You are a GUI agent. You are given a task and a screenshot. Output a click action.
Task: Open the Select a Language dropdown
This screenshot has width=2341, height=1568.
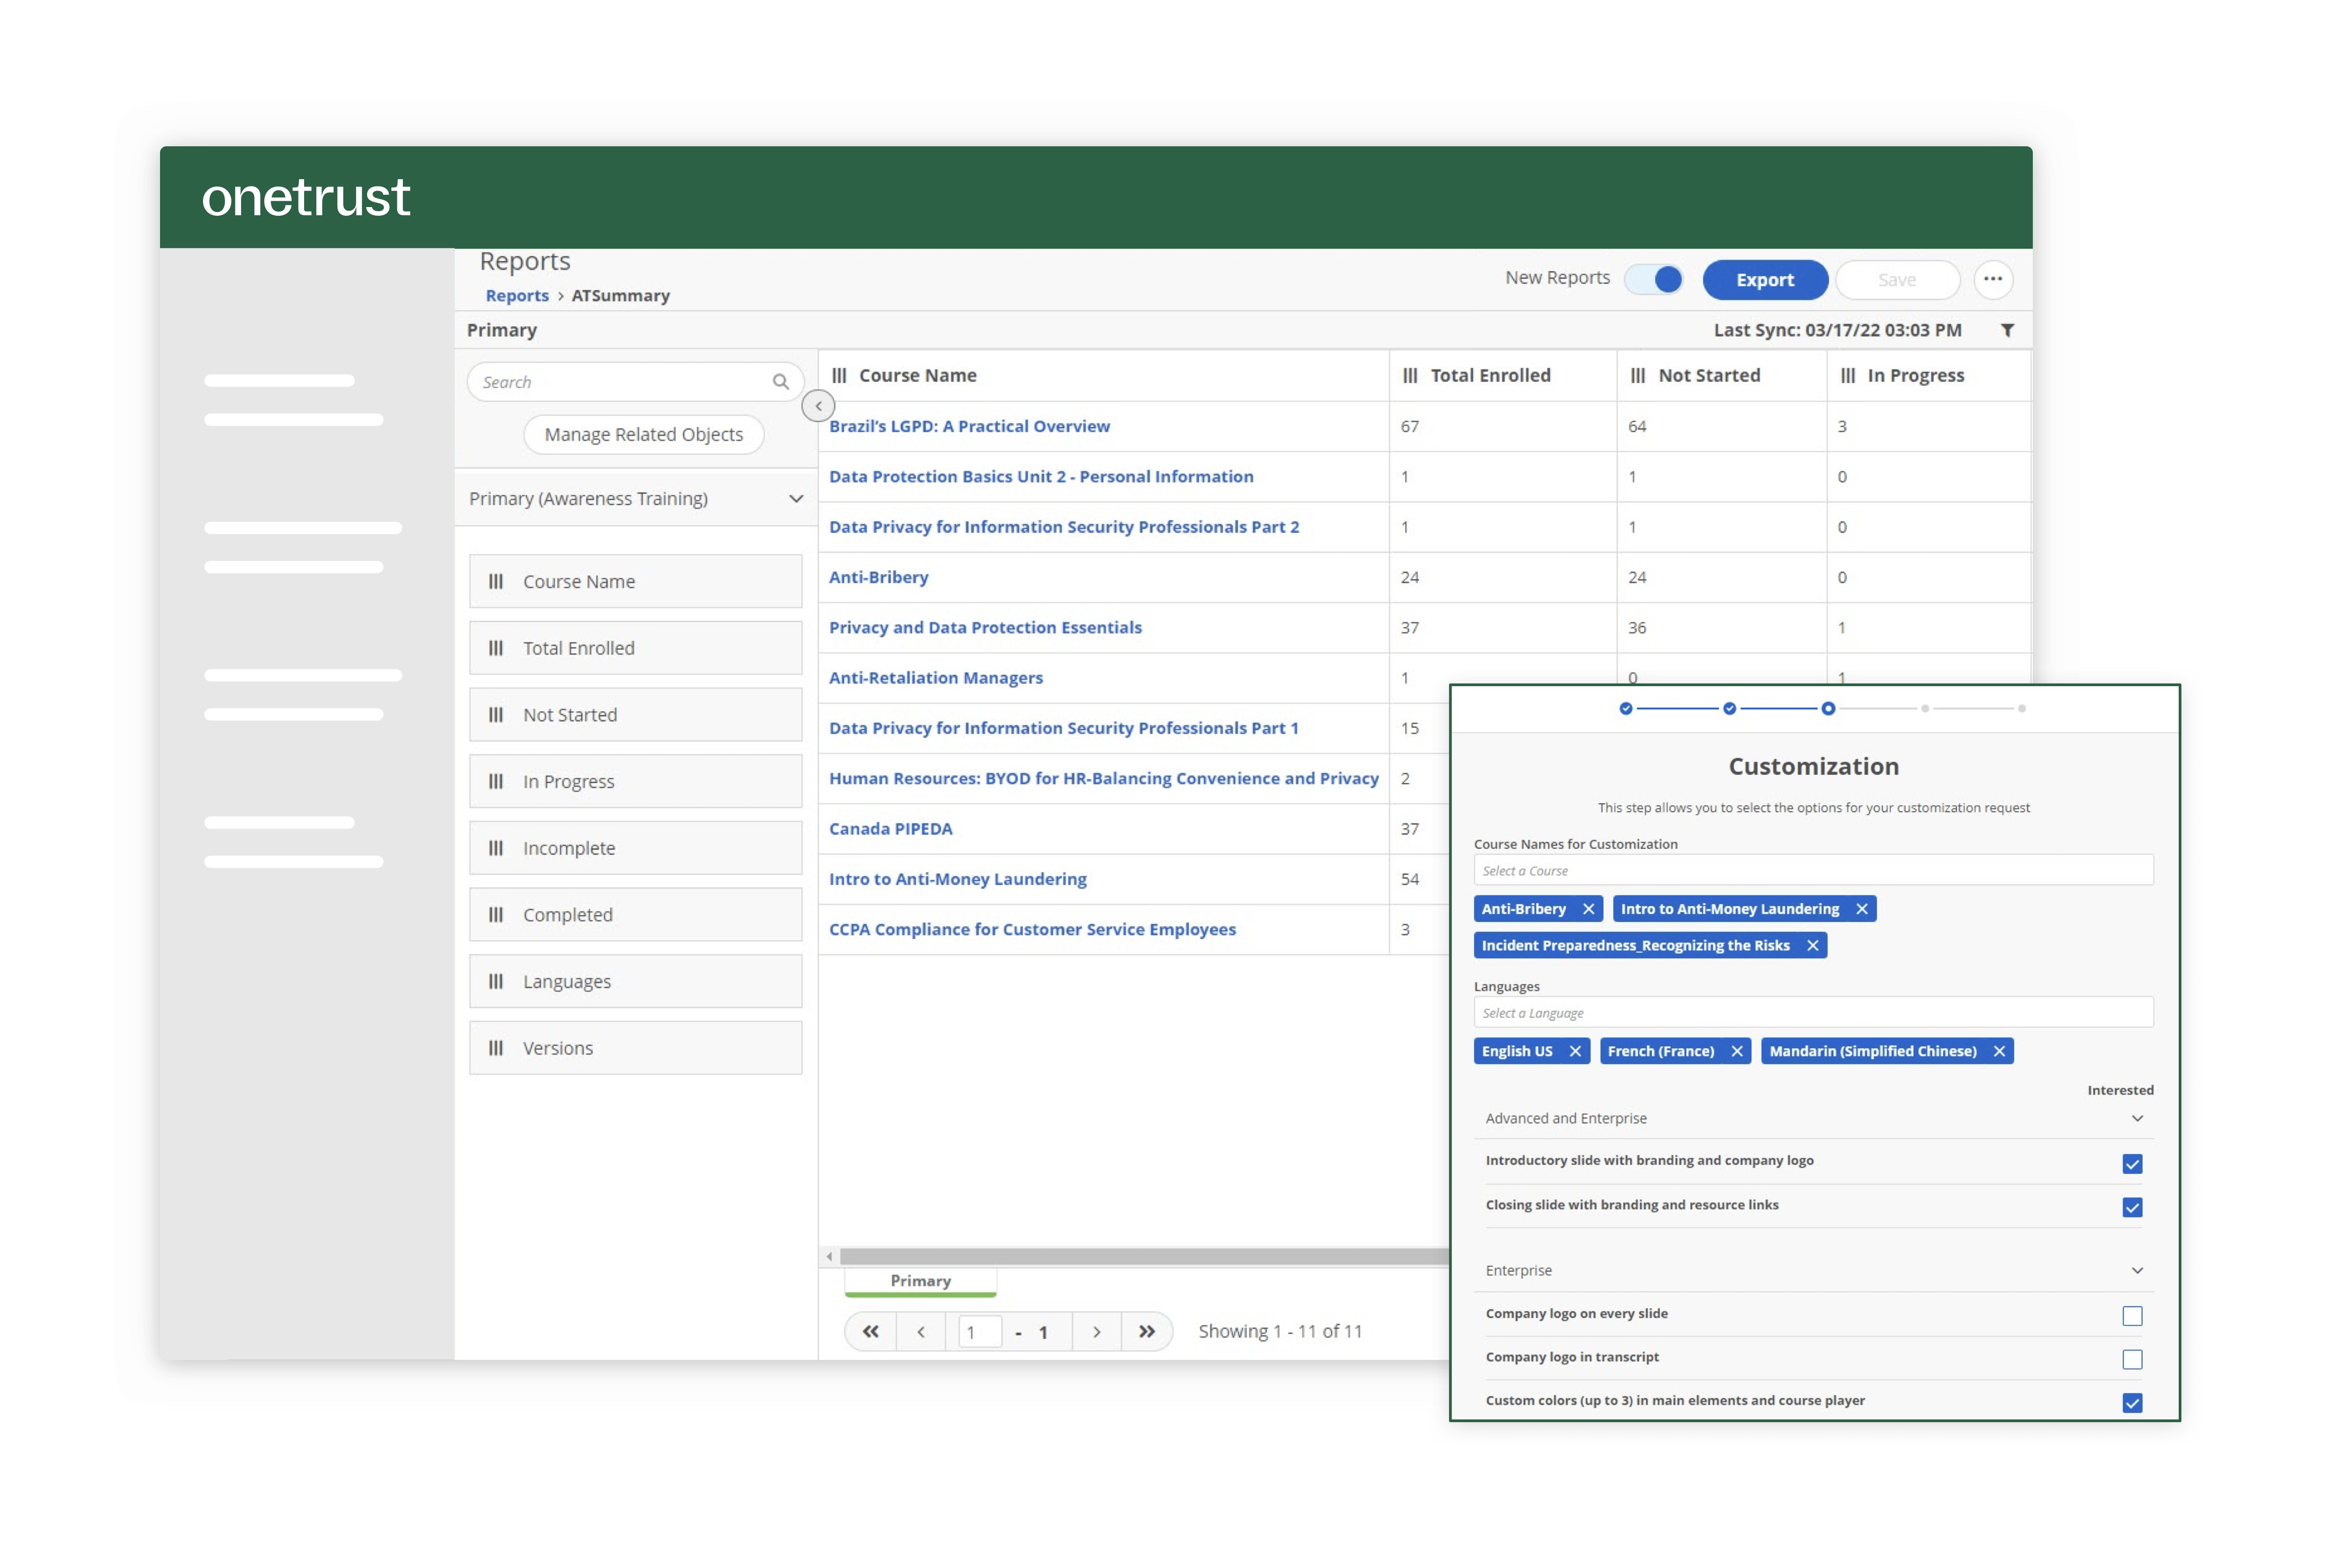tap(1813, 1012)
